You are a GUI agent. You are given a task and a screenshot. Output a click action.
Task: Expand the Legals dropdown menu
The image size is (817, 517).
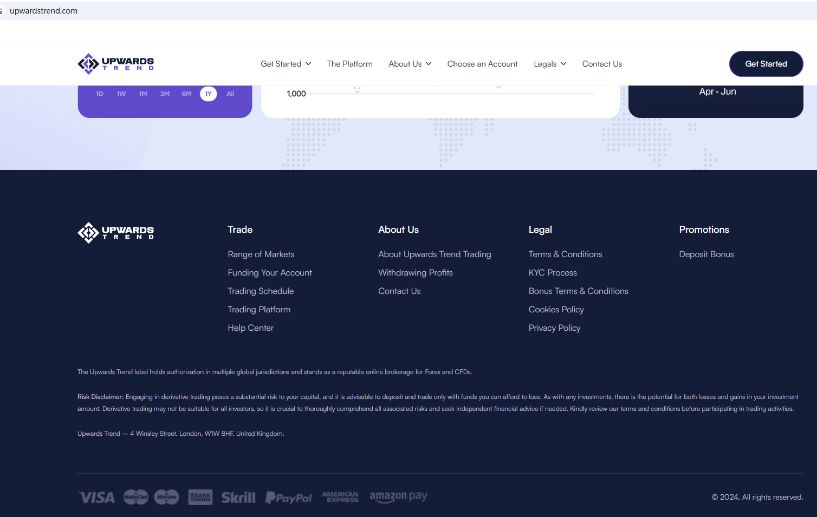[549, 64]
